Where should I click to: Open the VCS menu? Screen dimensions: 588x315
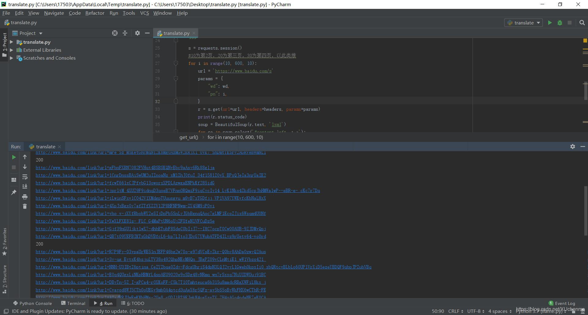pyautogui.click(x=144, y=13)
